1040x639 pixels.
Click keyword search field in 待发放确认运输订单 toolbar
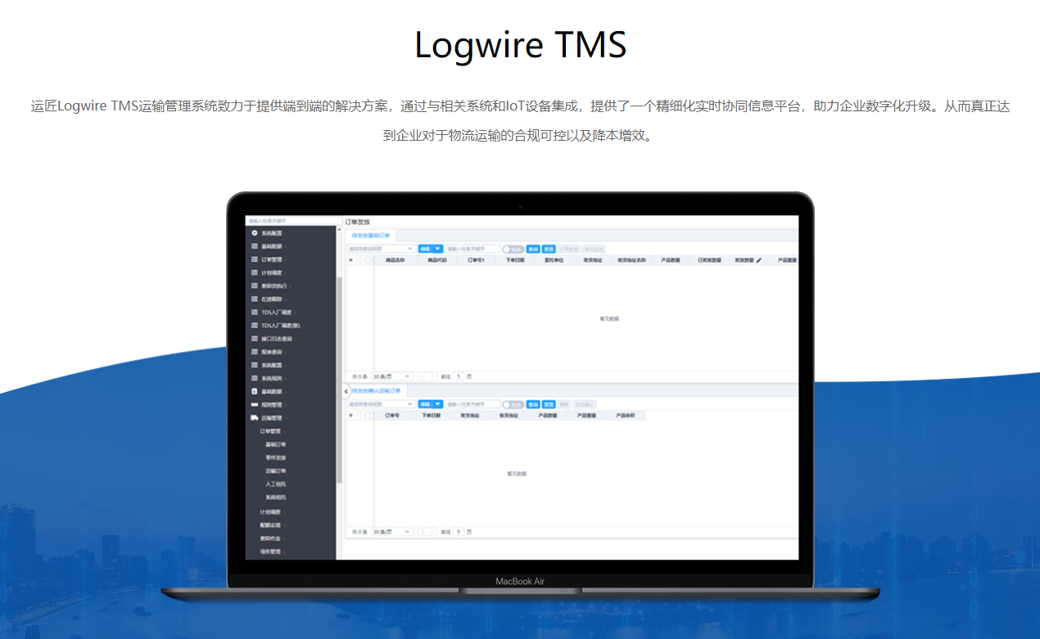click(x=473, y=404)
